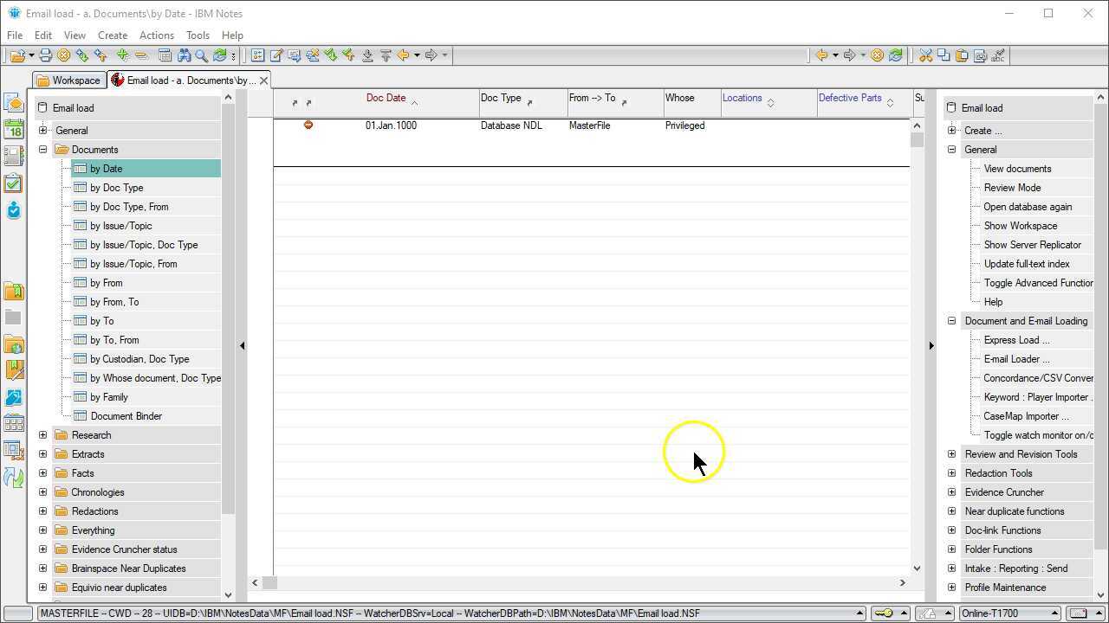The height and width of the screenshot is (623, 1109).
Task: Sort by the Doc Date column header
Action: (x=386, y=98)
